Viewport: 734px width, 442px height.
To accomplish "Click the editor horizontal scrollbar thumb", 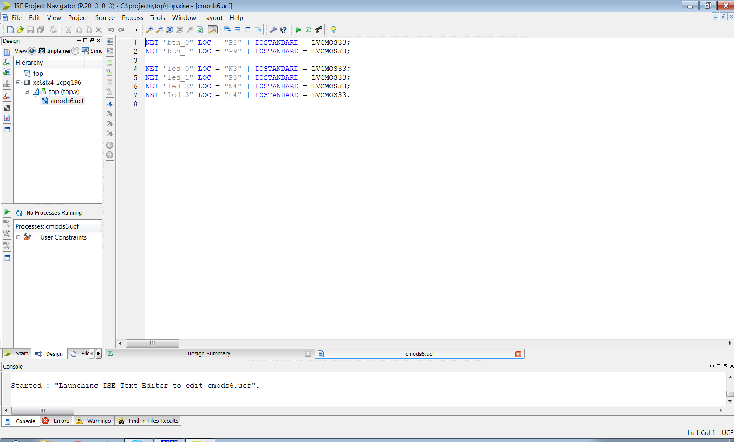I will pyautogui.click(x=152, y=343).
